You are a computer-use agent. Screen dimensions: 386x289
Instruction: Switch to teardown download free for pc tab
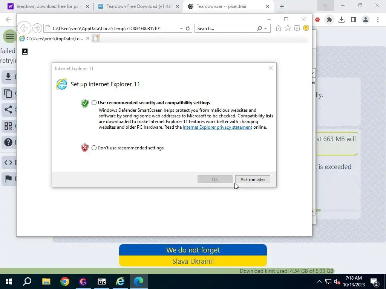coord(47,6)
